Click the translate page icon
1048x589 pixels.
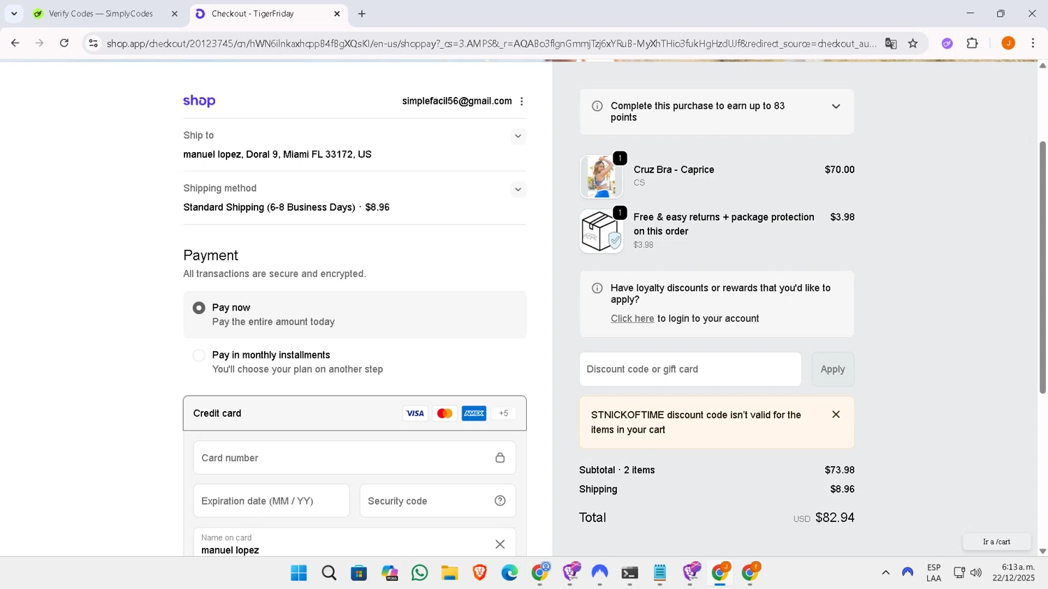pos(891,43)
